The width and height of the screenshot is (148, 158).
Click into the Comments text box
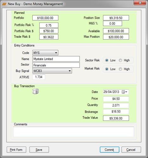click(x=74, y=132)
